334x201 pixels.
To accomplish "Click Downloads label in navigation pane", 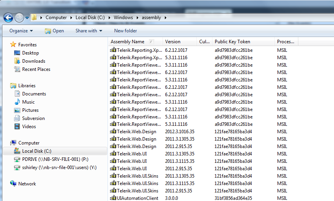I will tap(34, 61).
